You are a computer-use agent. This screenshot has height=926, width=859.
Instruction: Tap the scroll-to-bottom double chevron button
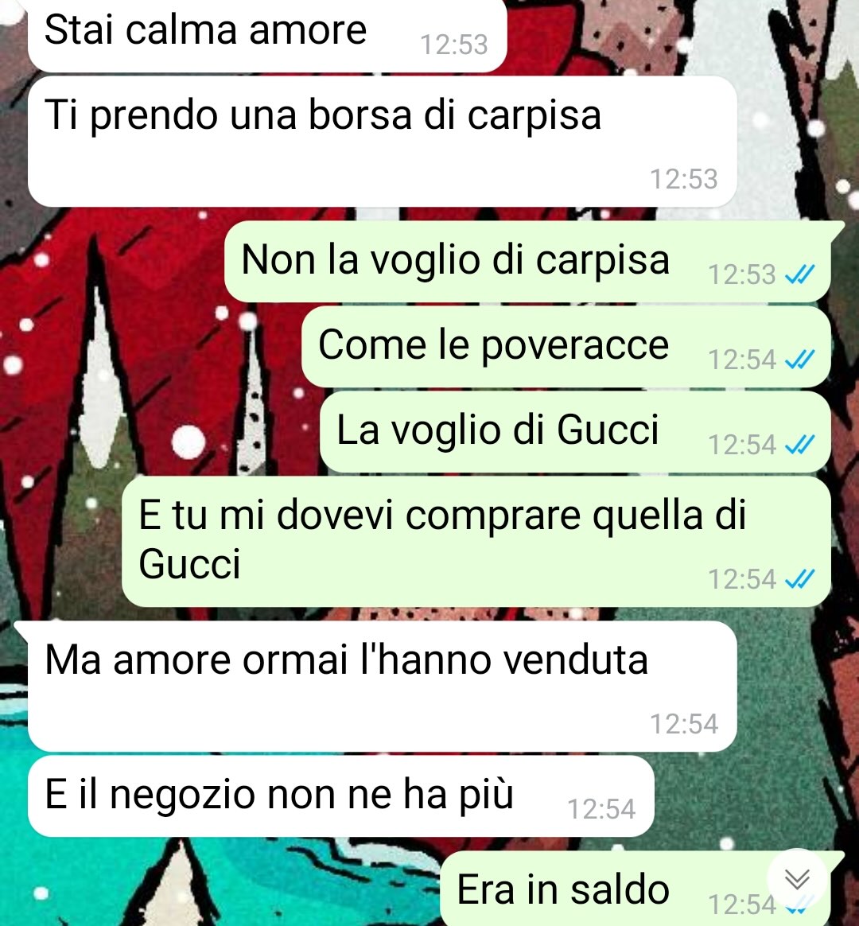click(798, 879)
